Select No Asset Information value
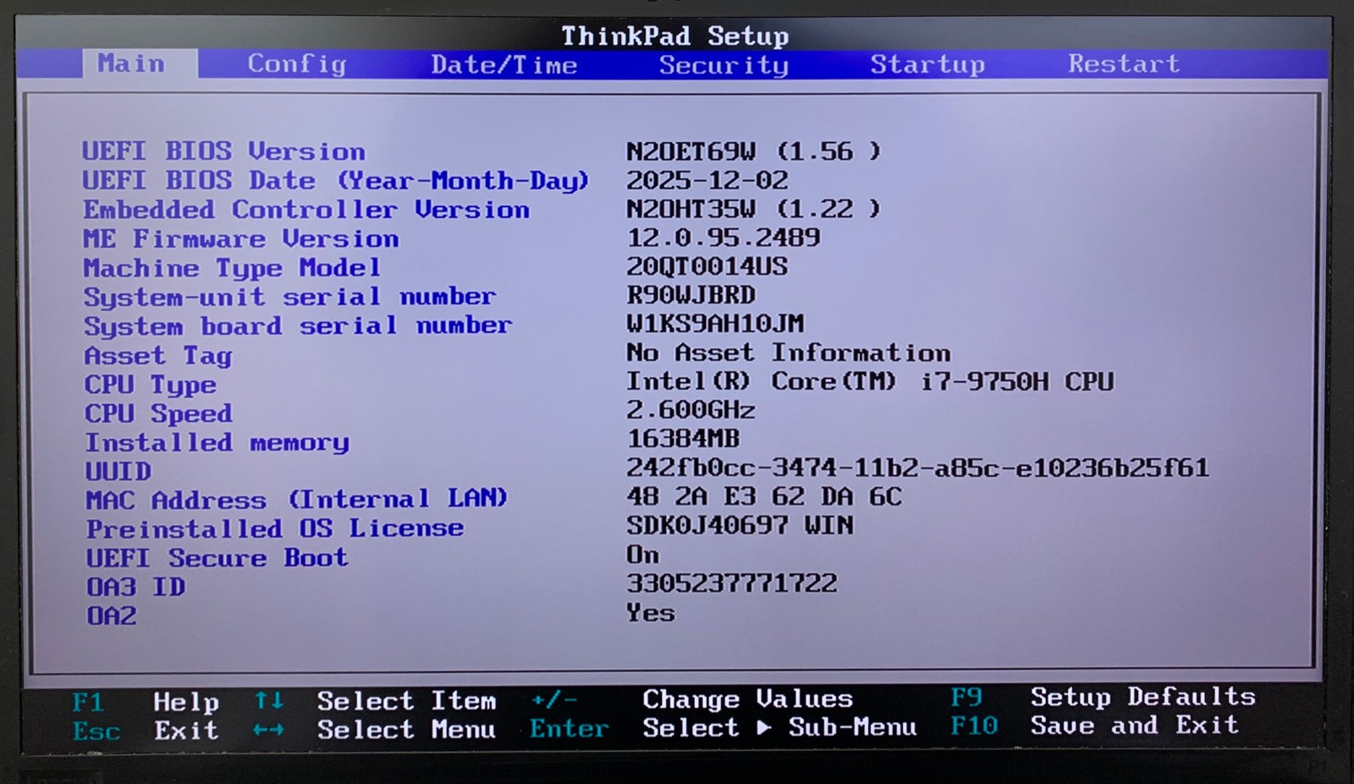 click(x=788, y=353)
